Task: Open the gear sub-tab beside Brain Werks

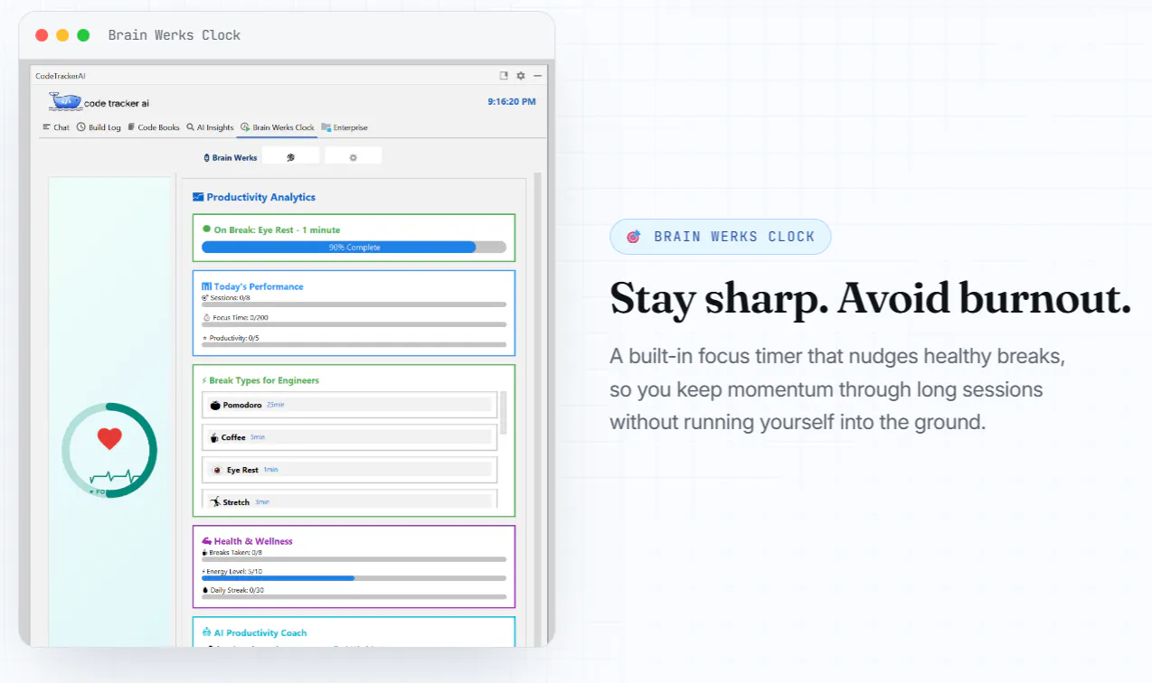Action: point(354,156)
